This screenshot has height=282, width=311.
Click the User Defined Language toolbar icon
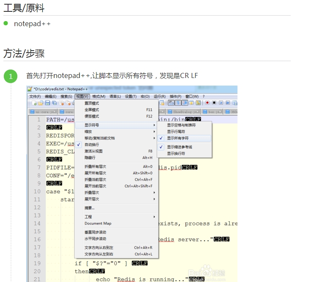[x=191, y=103]
